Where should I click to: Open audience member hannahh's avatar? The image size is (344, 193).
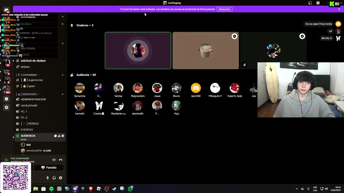tap(80, 106)
